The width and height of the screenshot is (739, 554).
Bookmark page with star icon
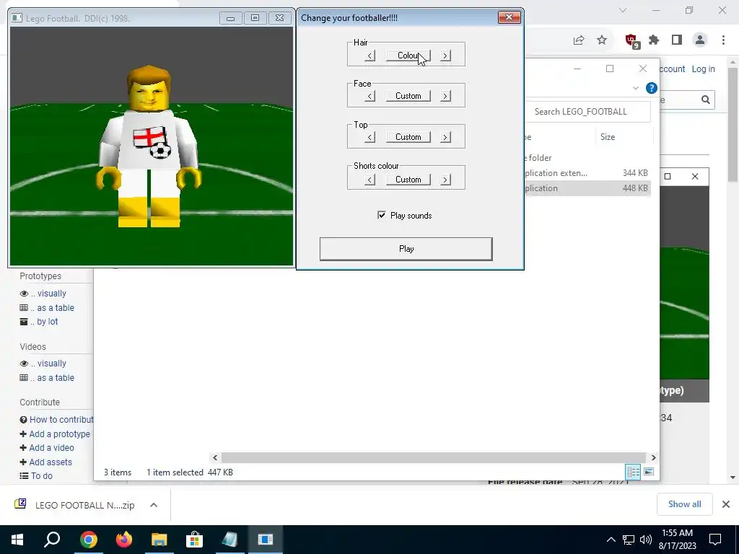(x=602, y=40)
